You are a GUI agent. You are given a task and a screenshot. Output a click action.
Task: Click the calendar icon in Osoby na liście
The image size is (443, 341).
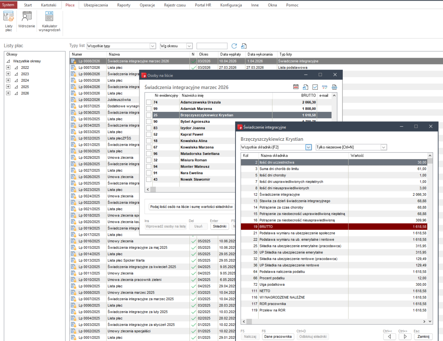point(296,87)
